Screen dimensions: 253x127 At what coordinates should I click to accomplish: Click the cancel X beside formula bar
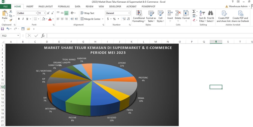click(29, 36)
